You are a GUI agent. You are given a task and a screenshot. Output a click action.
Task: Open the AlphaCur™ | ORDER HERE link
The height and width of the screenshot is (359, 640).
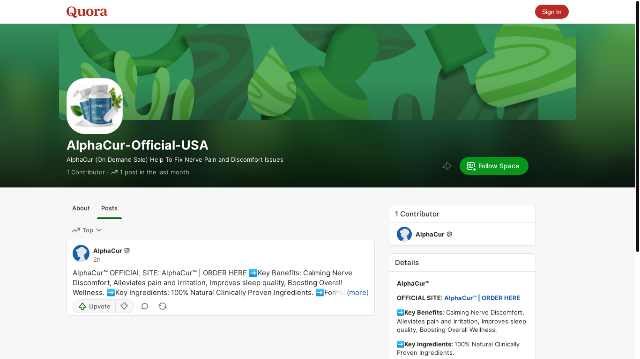click(x=482, y=298)
